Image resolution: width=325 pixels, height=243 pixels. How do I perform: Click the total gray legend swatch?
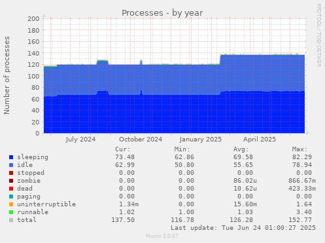click(11, 220)
